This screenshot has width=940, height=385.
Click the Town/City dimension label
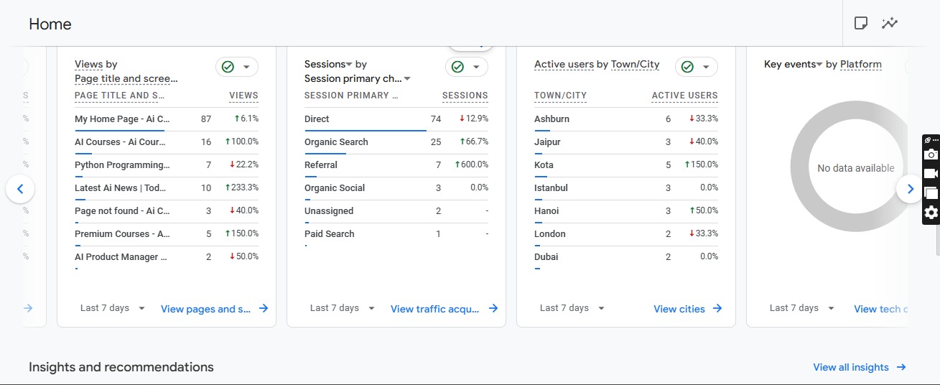pyautogui.click(x=635, y=65)
